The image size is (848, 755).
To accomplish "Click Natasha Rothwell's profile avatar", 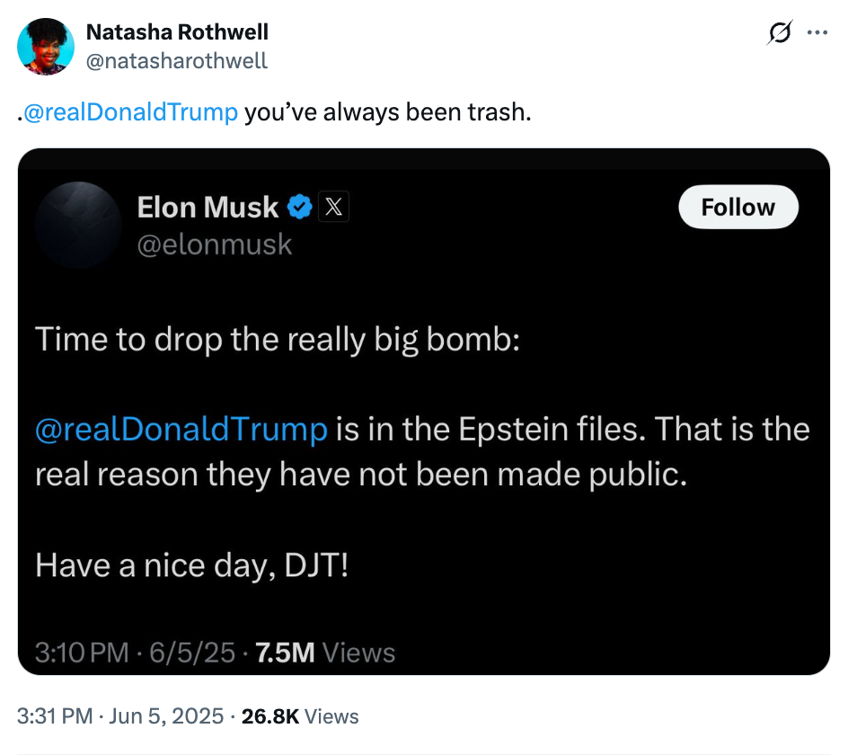I will point(45,46).
